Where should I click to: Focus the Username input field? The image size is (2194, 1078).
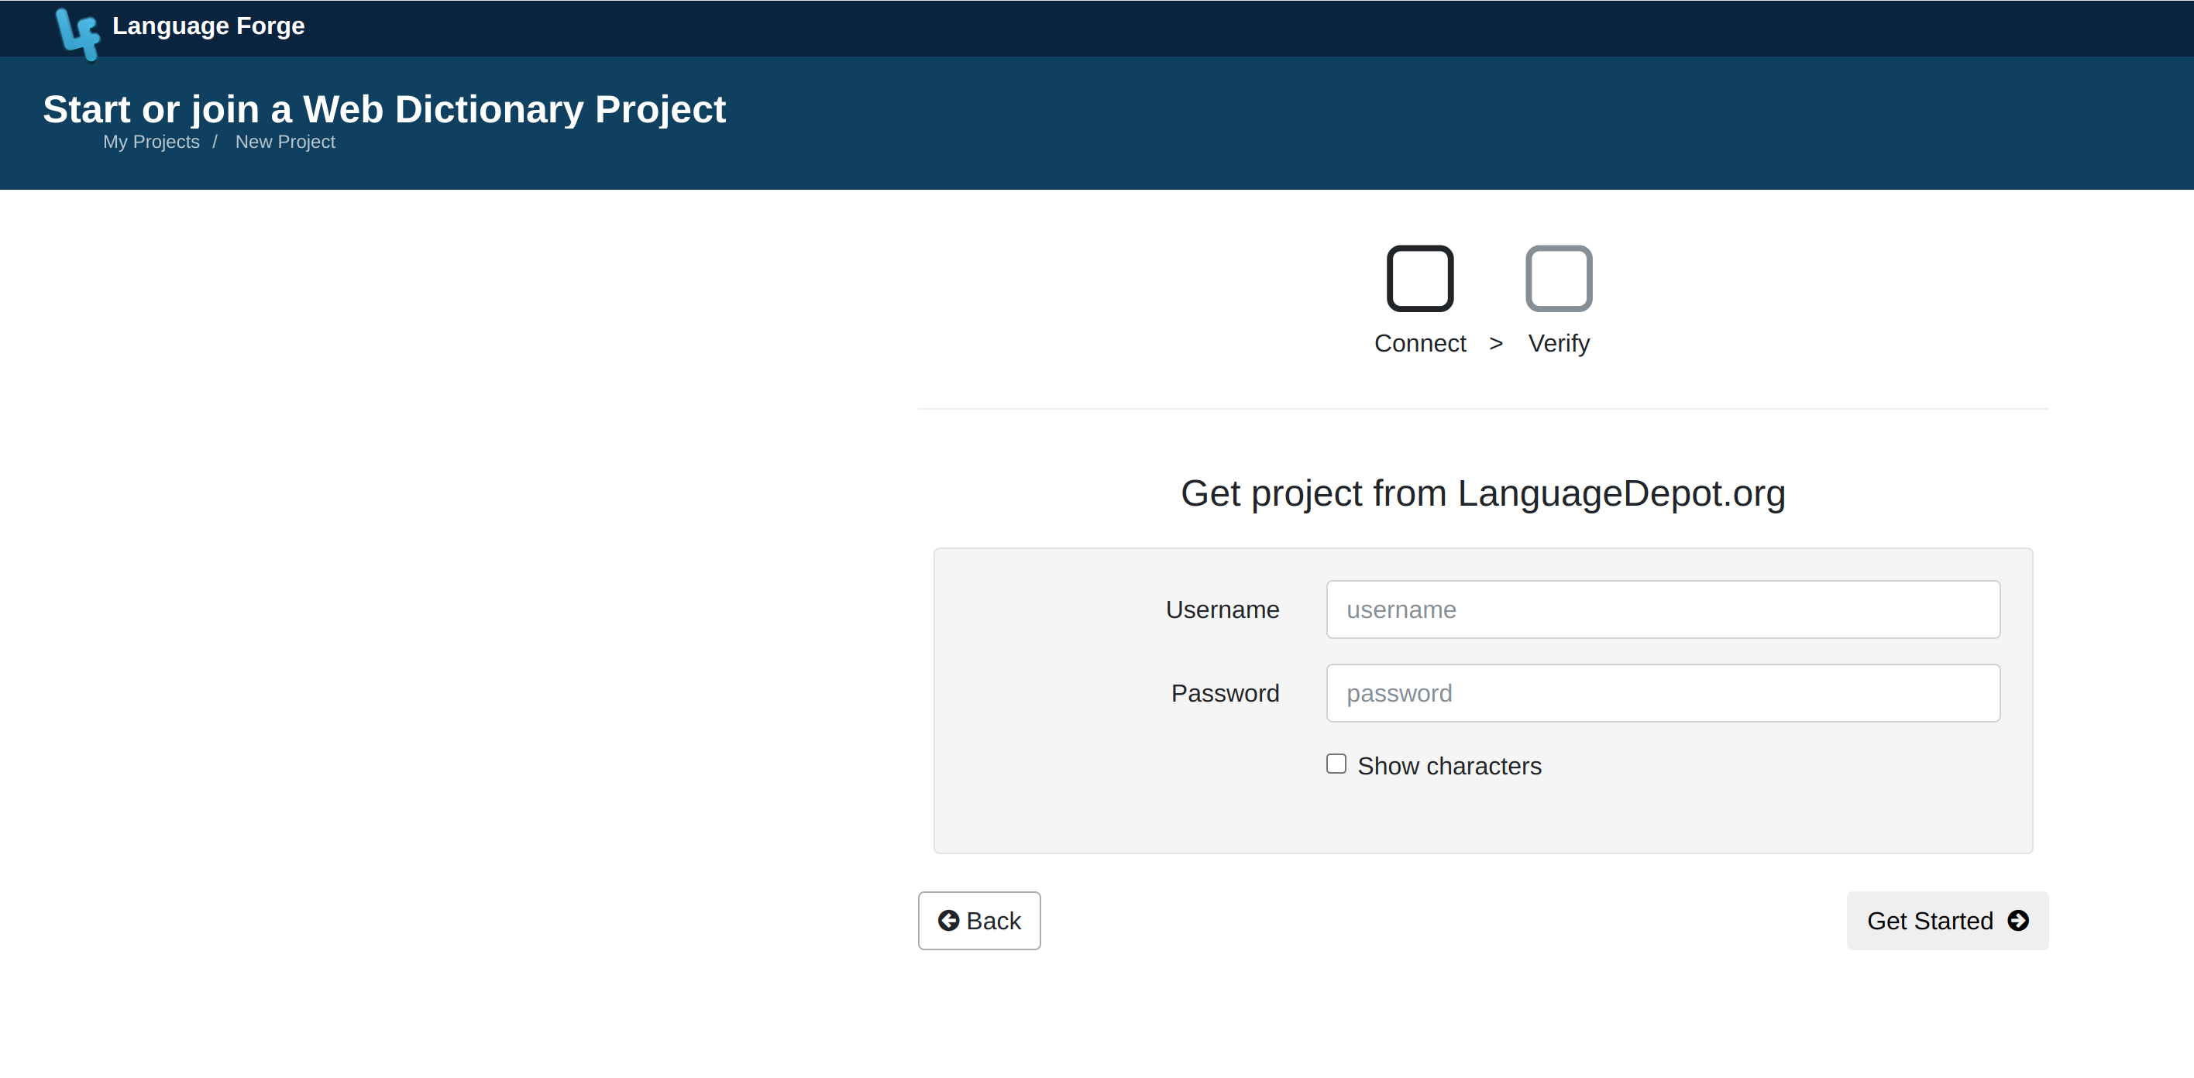tap(1663, 609)
